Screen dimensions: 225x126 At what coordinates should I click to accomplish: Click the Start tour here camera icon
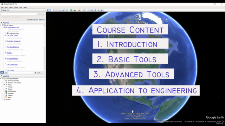[8, 33]
